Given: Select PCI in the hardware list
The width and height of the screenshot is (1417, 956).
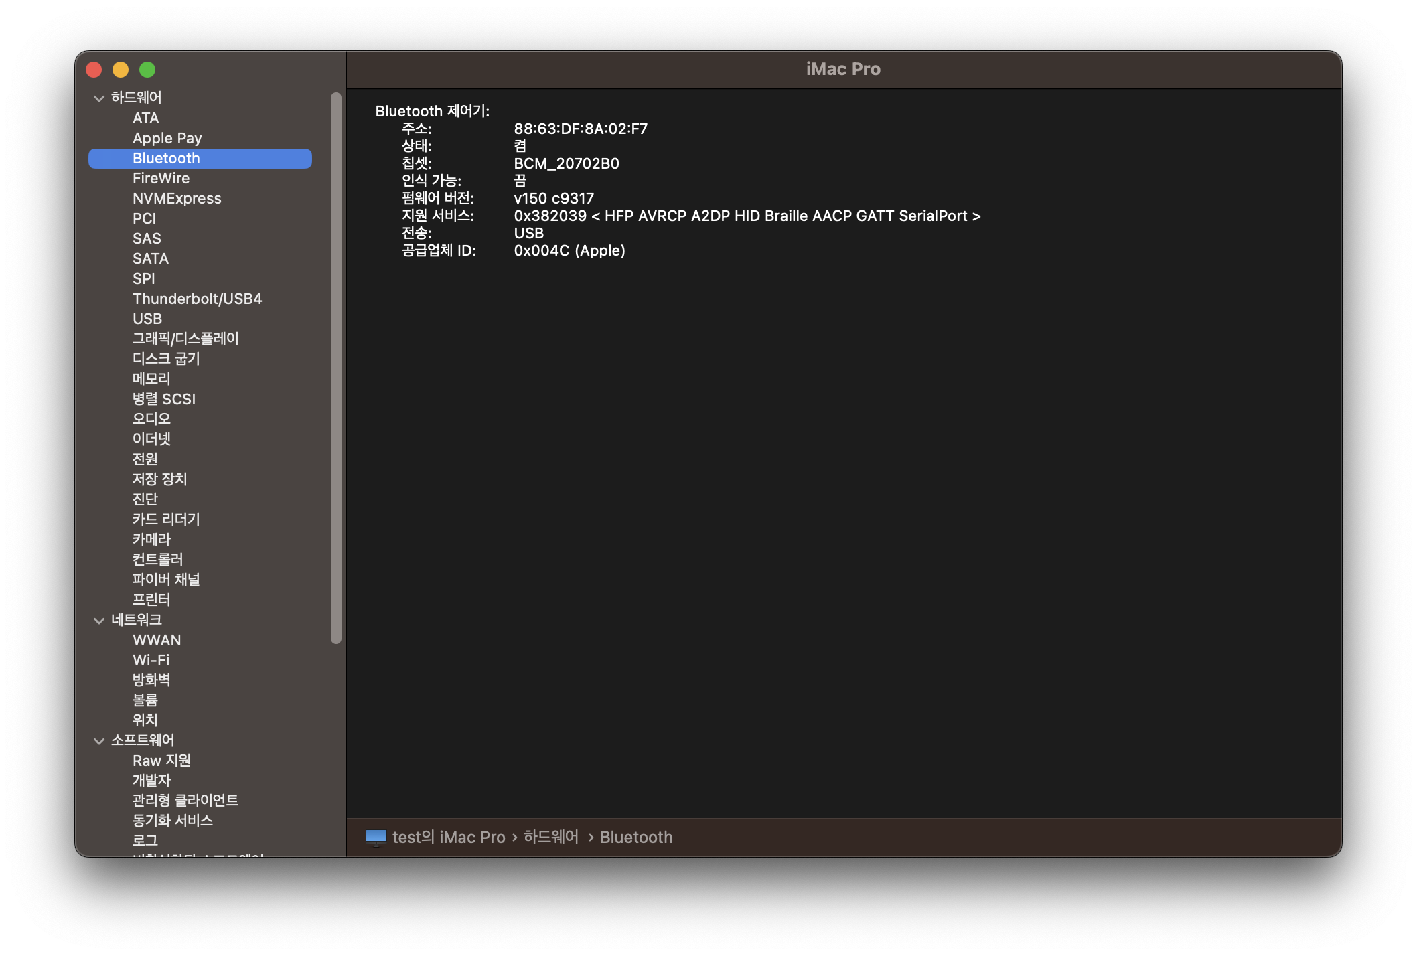Looking at the screenshot, I should (x=145, y=218).
